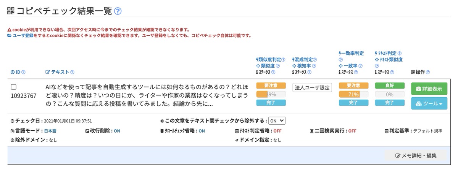This screenshot has height=171, width=458.
Task: Open the text-check exclusion ON dropdown
Action: coord(277,120)
